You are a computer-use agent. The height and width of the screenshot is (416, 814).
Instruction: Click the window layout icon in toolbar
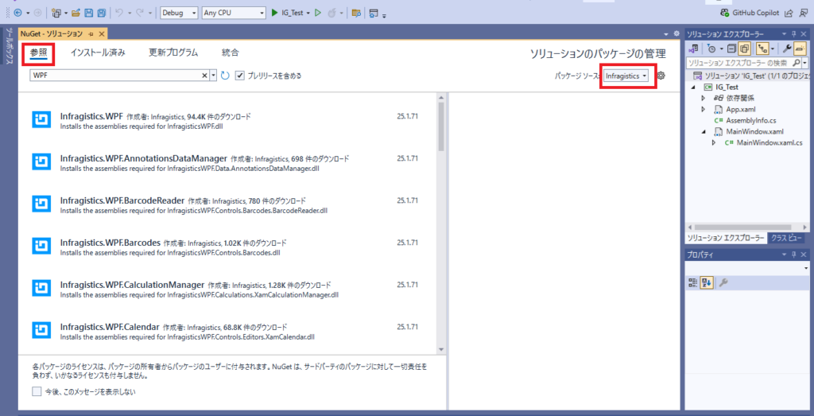point(374,13)
